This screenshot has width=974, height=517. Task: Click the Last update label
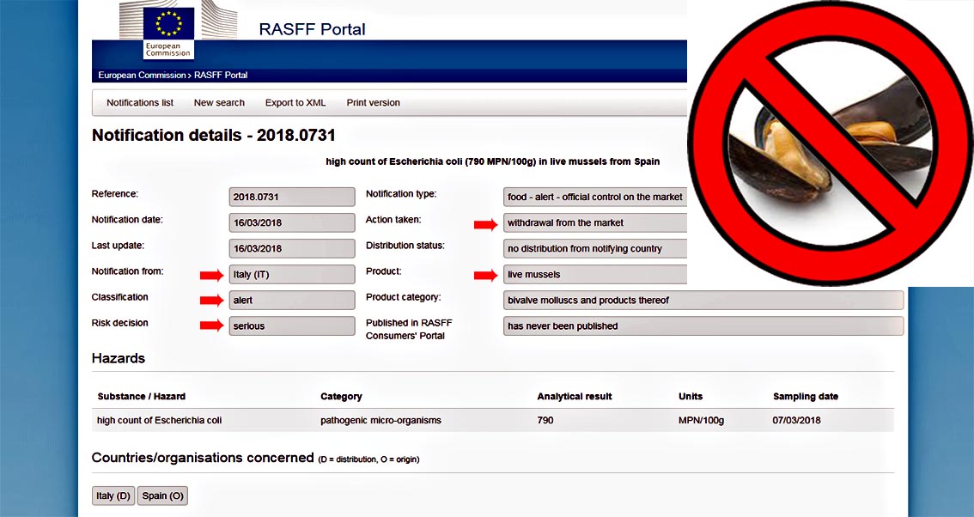pyautogui.click(x=118, y=246)
